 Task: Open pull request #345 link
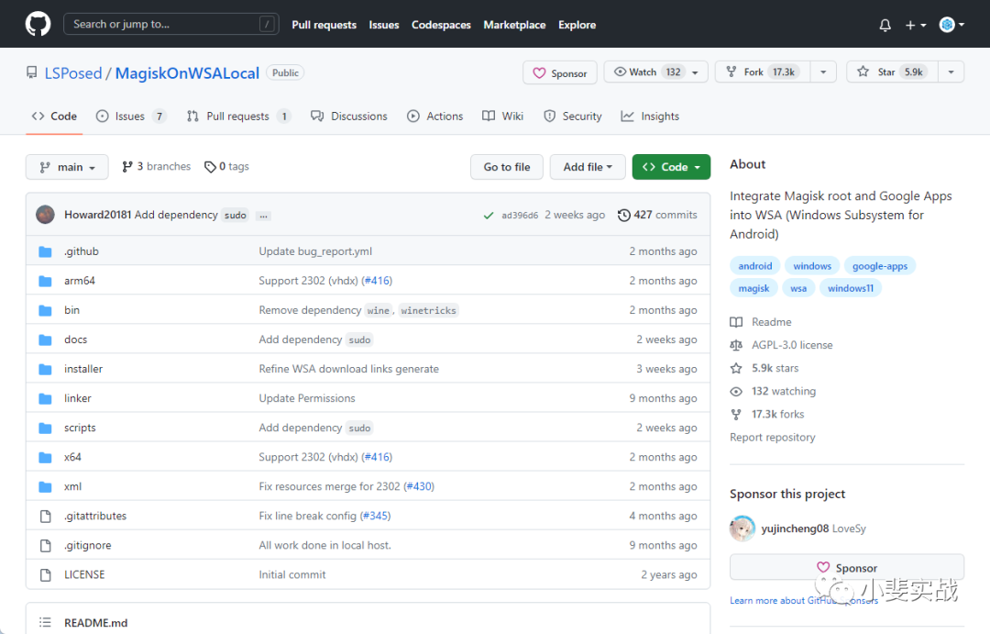(376, 516)
